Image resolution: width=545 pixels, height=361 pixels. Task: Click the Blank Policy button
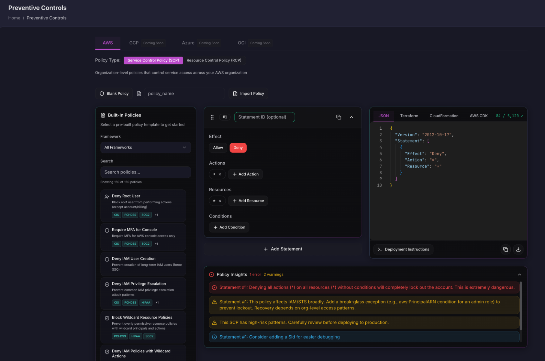coord(114,94)
